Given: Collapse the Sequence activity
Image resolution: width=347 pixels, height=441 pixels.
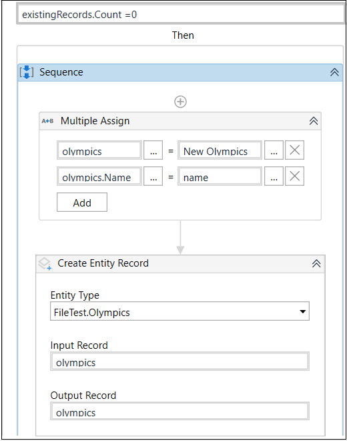Looking at the screenshot, I should pos(334,72).
